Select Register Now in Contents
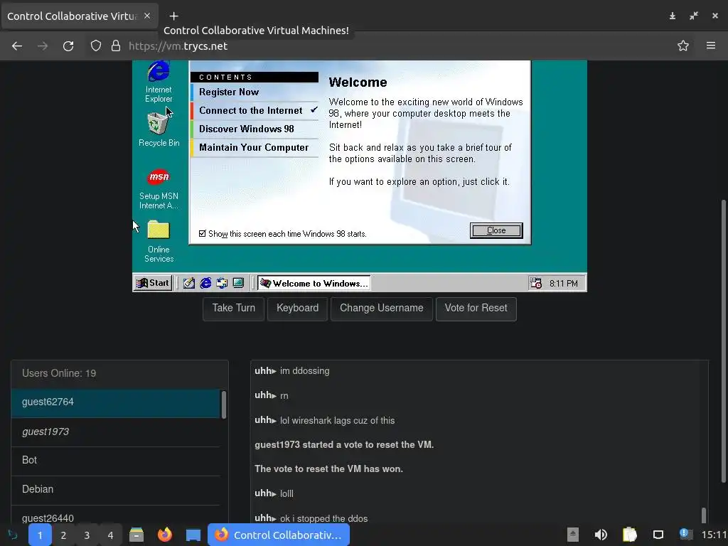The height and width of the screenshot is (546, 728). click(255, 92)
